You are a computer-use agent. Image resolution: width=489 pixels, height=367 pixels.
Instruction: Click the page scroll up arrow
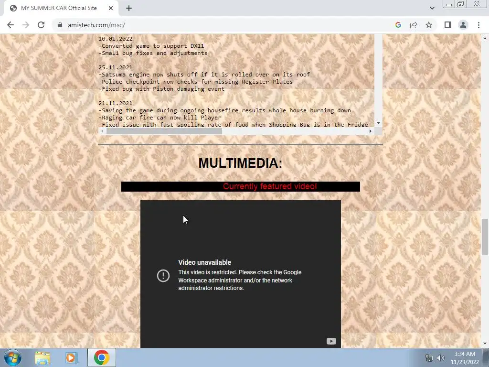point(485,38)
